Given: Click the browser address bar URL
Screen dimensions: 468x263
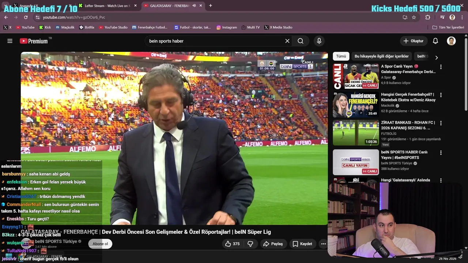Looking at the screenshot, I should click(74, 17).
